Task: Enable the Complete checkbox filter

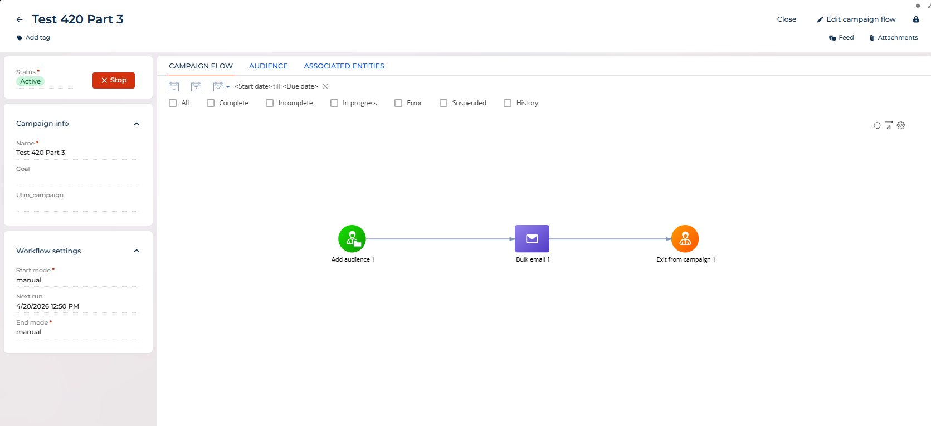Action: click(211, 103)
